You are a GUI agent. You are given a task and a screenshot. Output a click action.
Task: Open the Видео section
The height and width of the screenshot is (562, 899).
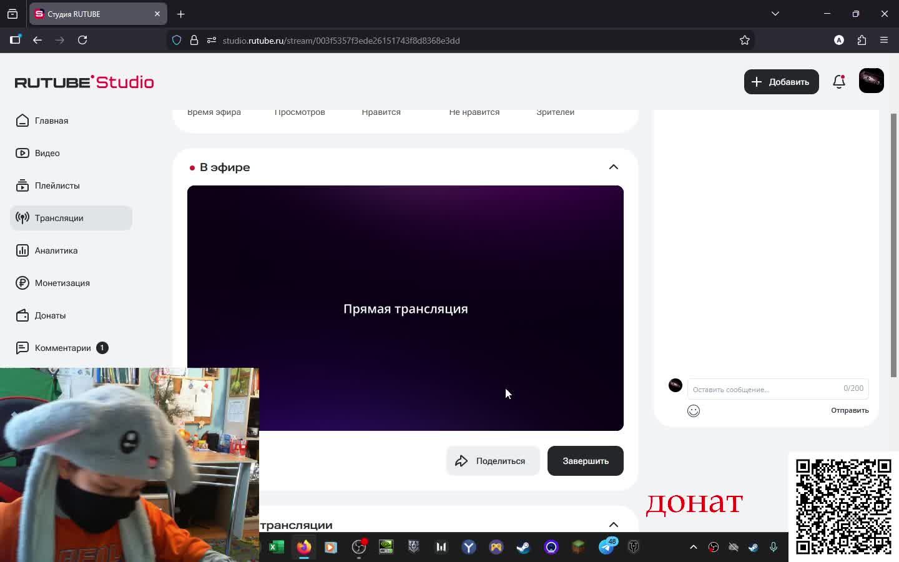(71, 153)
